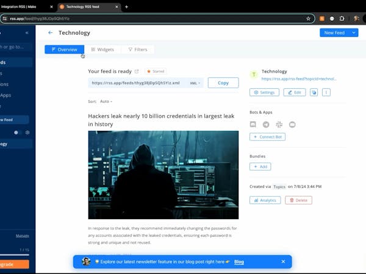This screenshot has width=366, height=274.
Task: Bookmark the page with the star icon
Action: pyautogui.click(x=308, y=19)
